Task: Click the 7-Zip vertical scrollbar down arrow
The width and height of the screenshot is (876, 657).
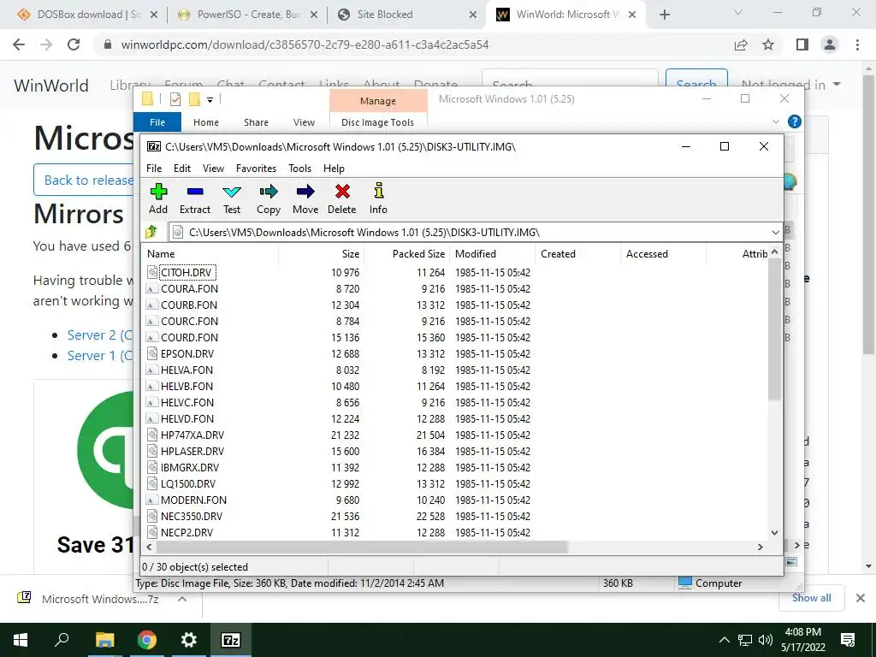Action: pyautogui.click(x=774, y=532)
